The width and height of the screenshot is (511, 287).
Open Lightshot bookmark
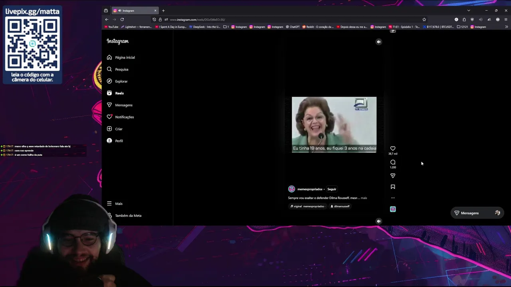[x=137, y=27]
